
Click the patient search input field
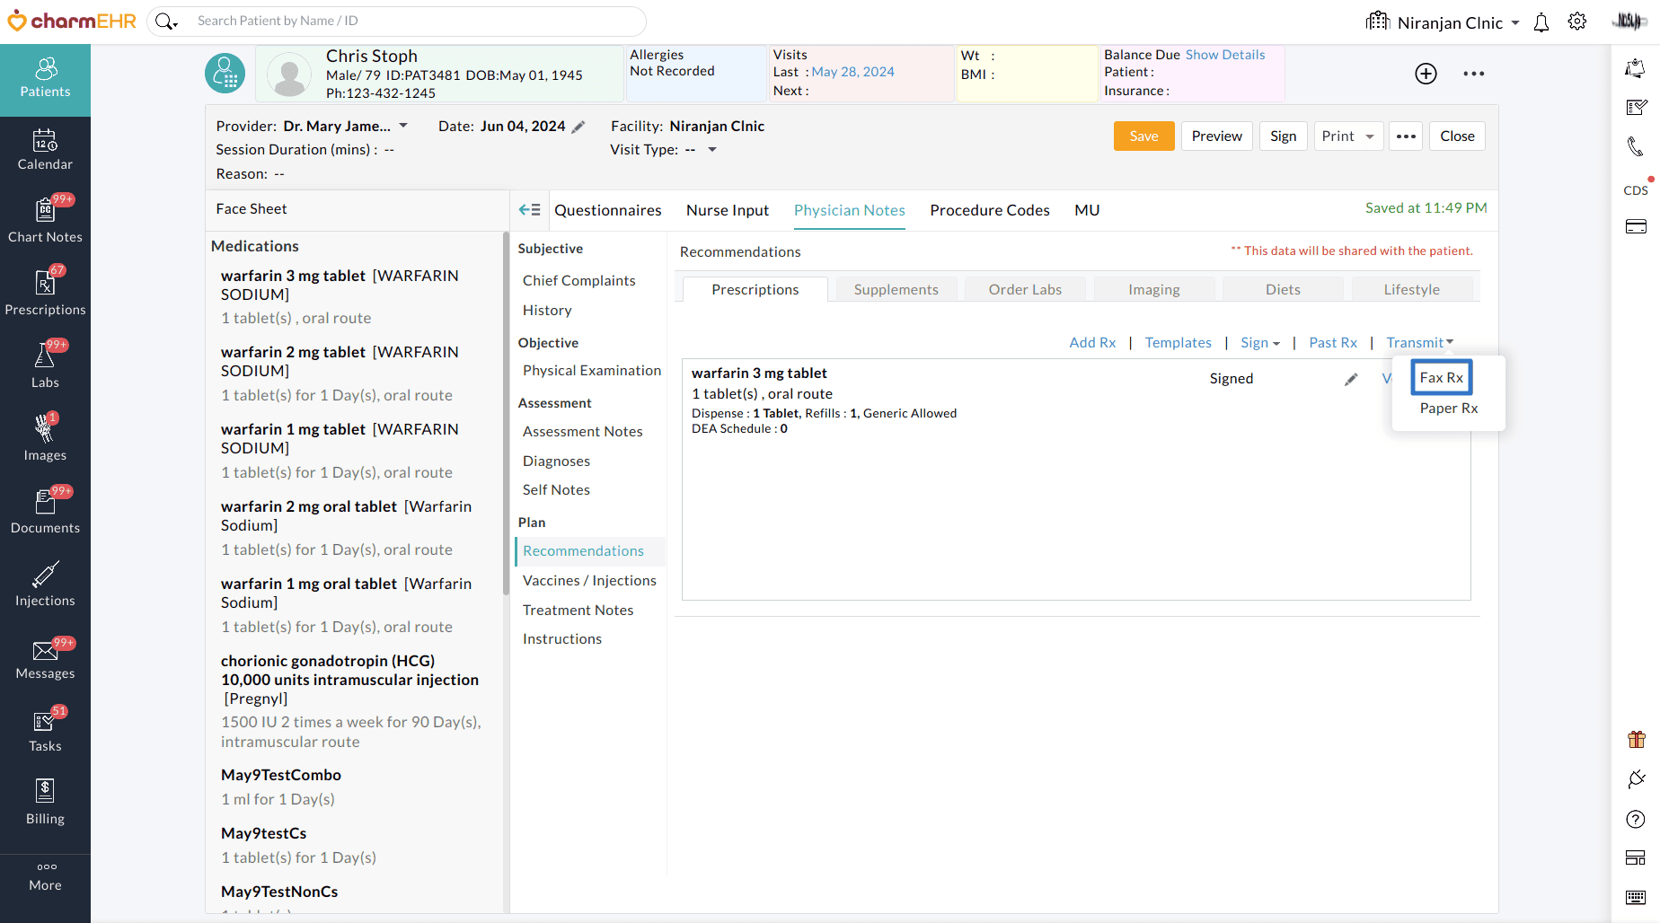point(413,21)
